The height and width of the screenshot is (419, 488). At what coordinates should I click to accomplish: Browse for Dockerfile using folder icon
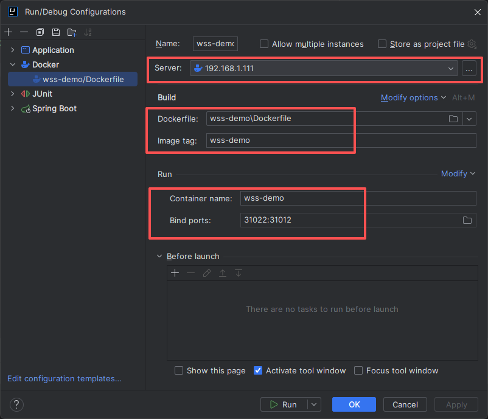click(x=453, y=119)
